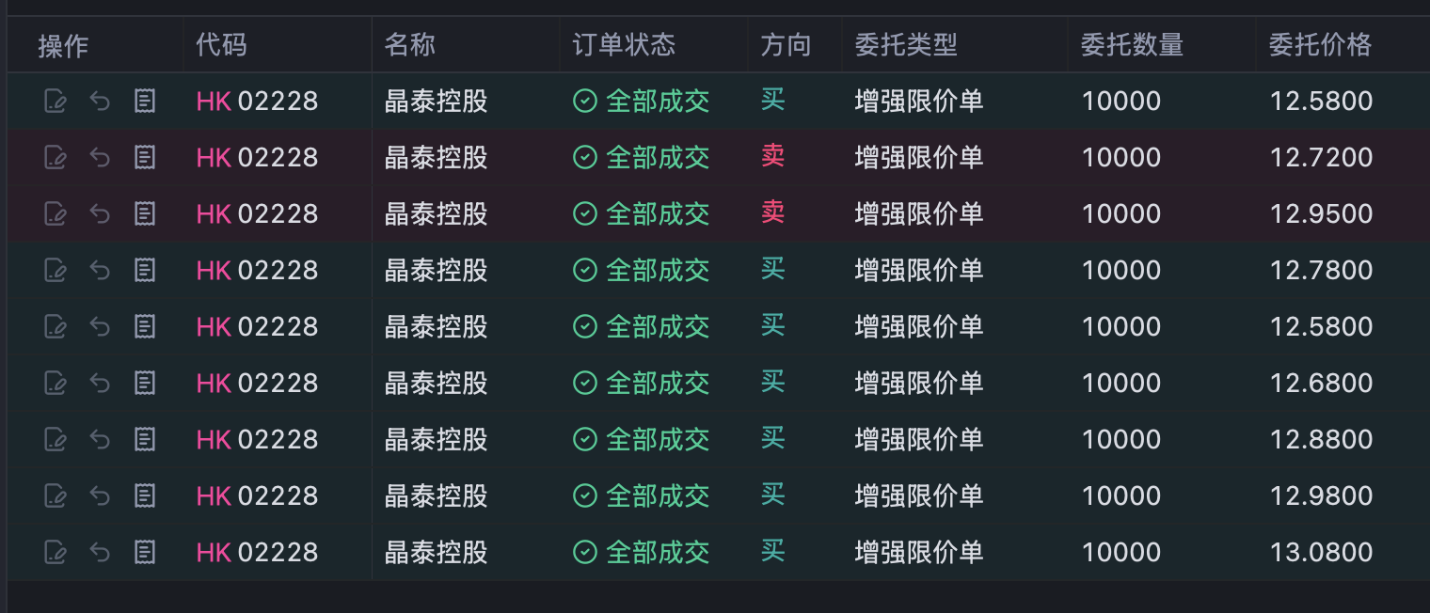Click the 名称 column header

click(409, 44)
